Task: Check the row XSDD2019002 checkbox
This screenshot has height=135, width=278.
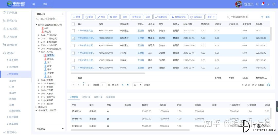Action: [x=73, y=45]
